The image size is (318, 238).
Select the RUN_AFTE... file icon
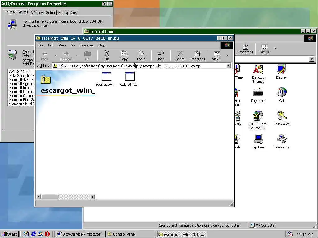pos(129,79)
